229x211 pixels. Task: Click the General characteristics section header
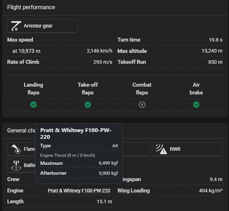point(21,131)
